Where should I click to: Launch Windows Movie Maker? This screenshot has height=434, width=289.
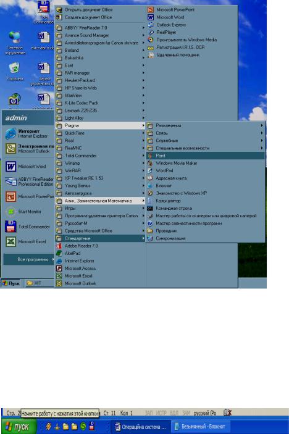pyautogui.click(x=205, y=163)
